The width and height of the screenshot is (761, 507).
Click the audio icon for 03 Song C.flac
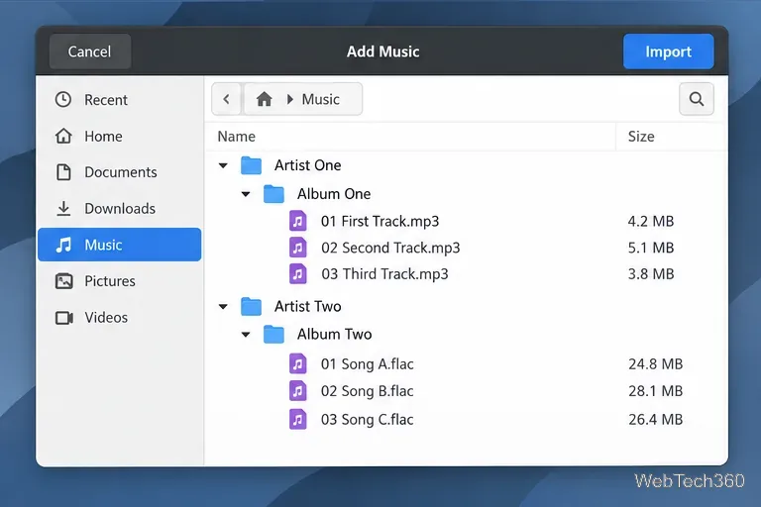click(298, 419)
